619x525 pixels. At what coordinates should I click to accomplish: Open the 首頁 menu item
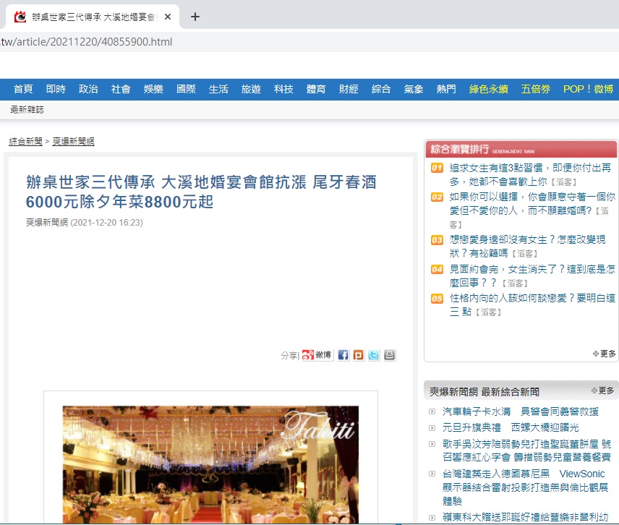23,89
